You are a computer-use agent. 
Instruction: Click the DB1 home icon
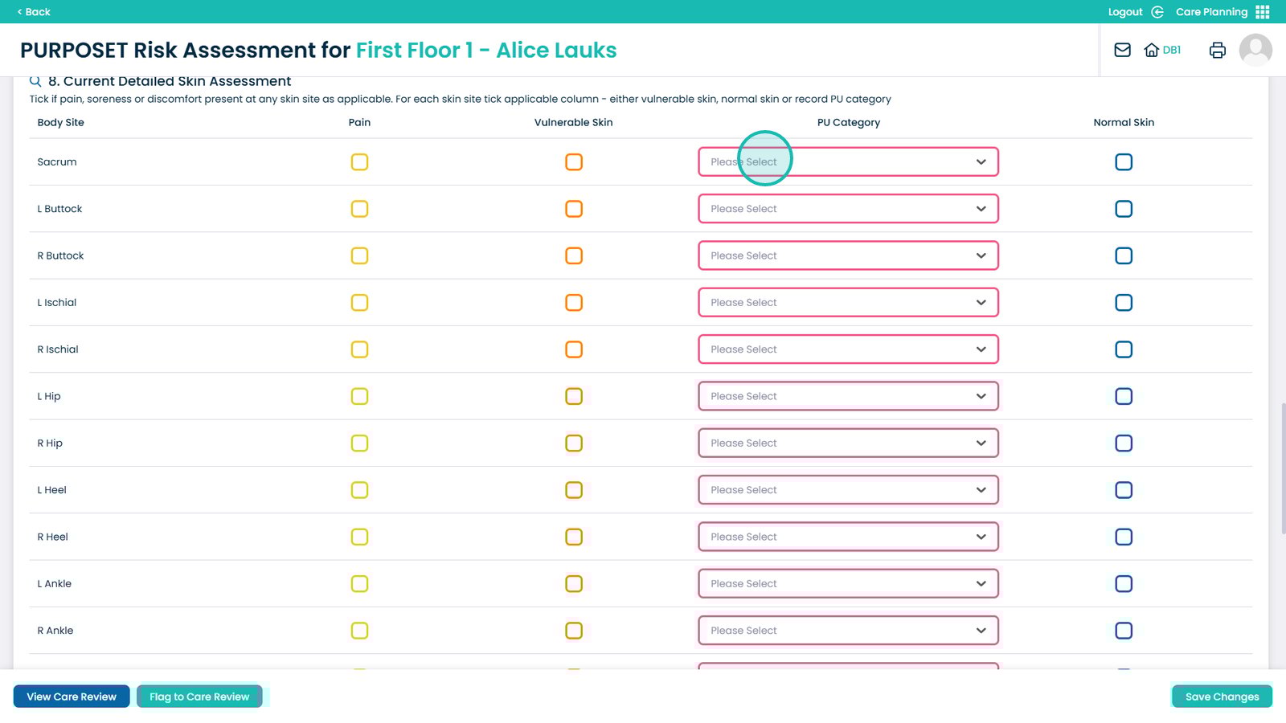click(x=1152, y=50)
